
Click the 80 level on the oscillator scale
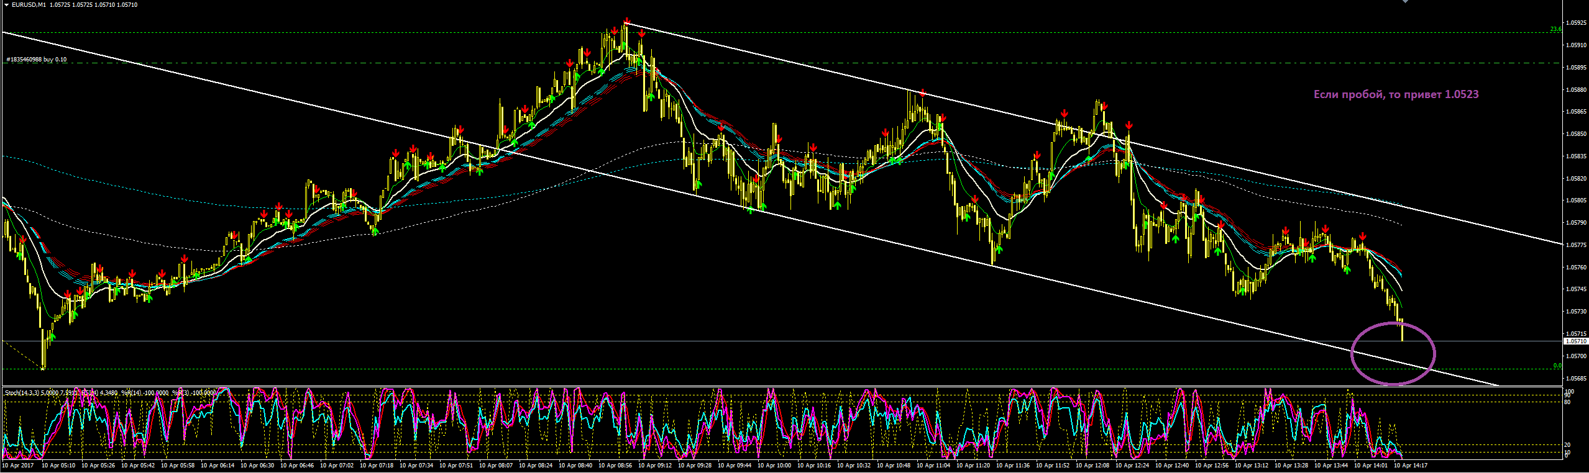tap(1568, 402)
